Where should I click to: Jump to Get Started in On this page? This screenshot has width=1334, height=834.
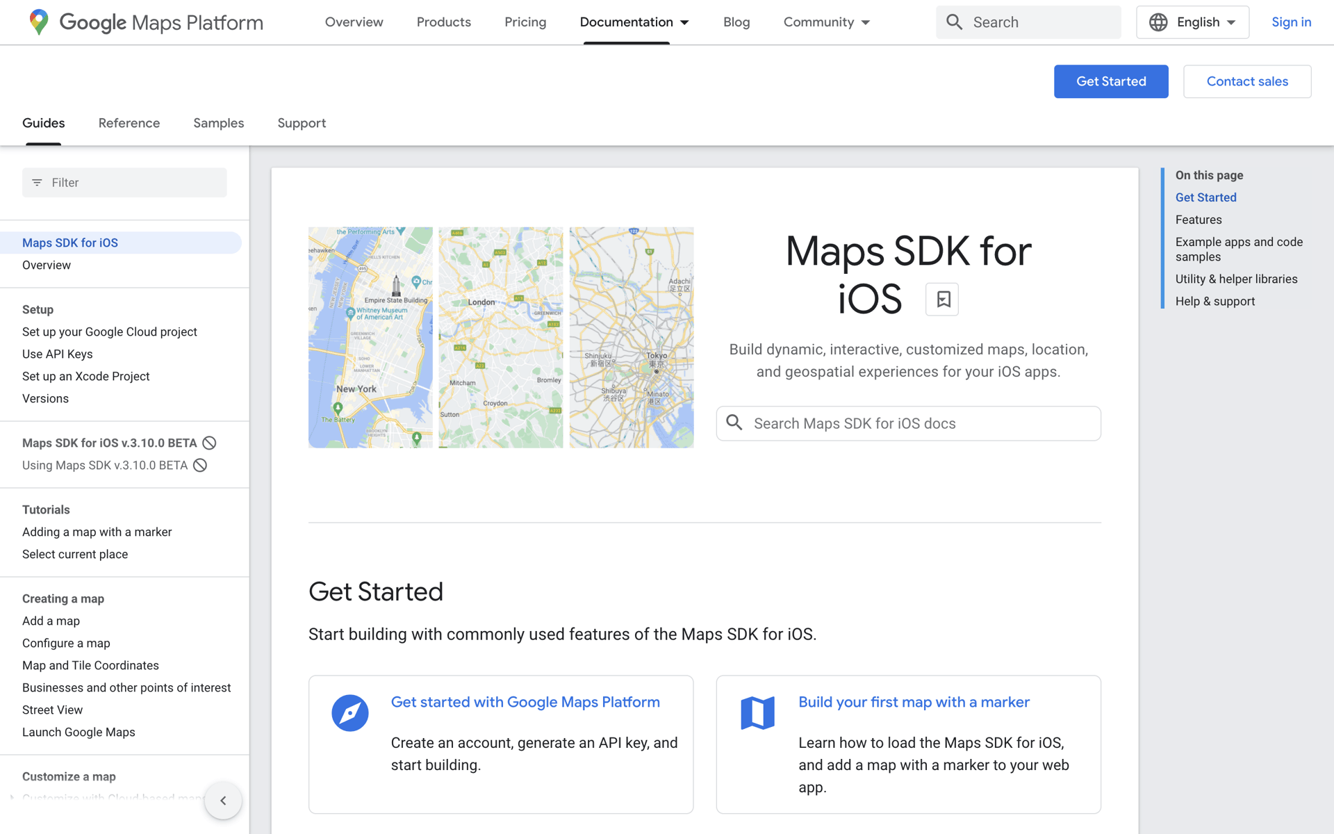click(x=1205, y=197)
